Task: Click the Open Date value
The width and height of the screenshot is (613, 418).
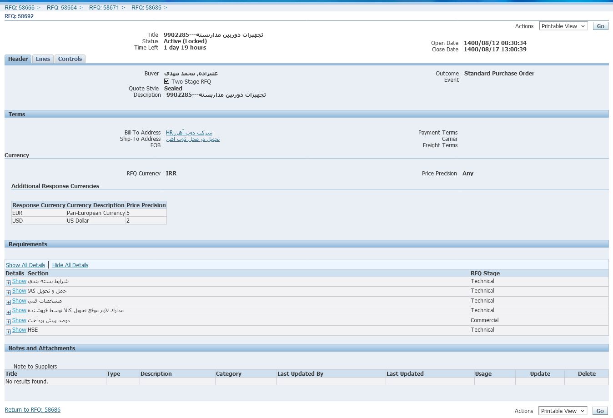Action: click(x=495, y=43)
